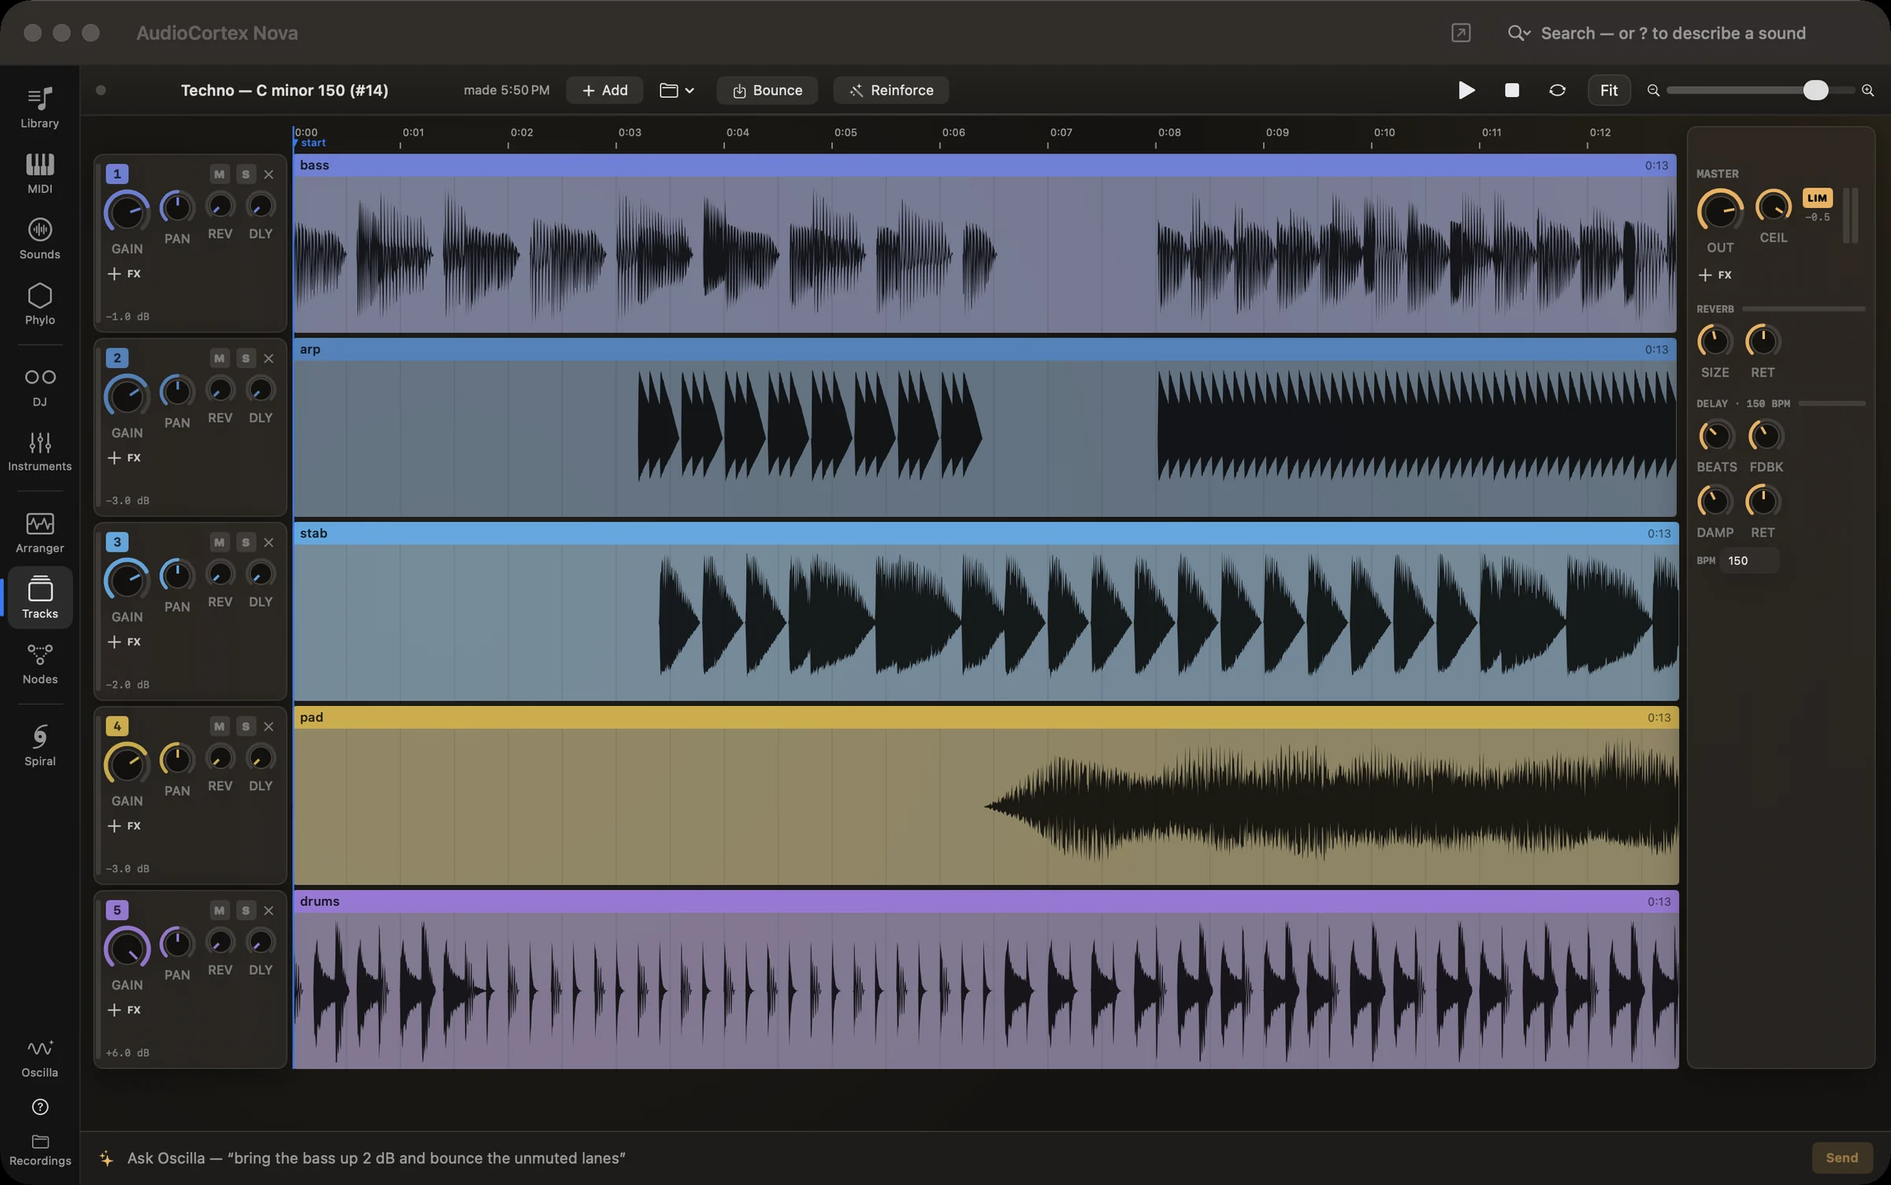Click the Send button
1891x1185 pixels.
coord(1841,1157)
